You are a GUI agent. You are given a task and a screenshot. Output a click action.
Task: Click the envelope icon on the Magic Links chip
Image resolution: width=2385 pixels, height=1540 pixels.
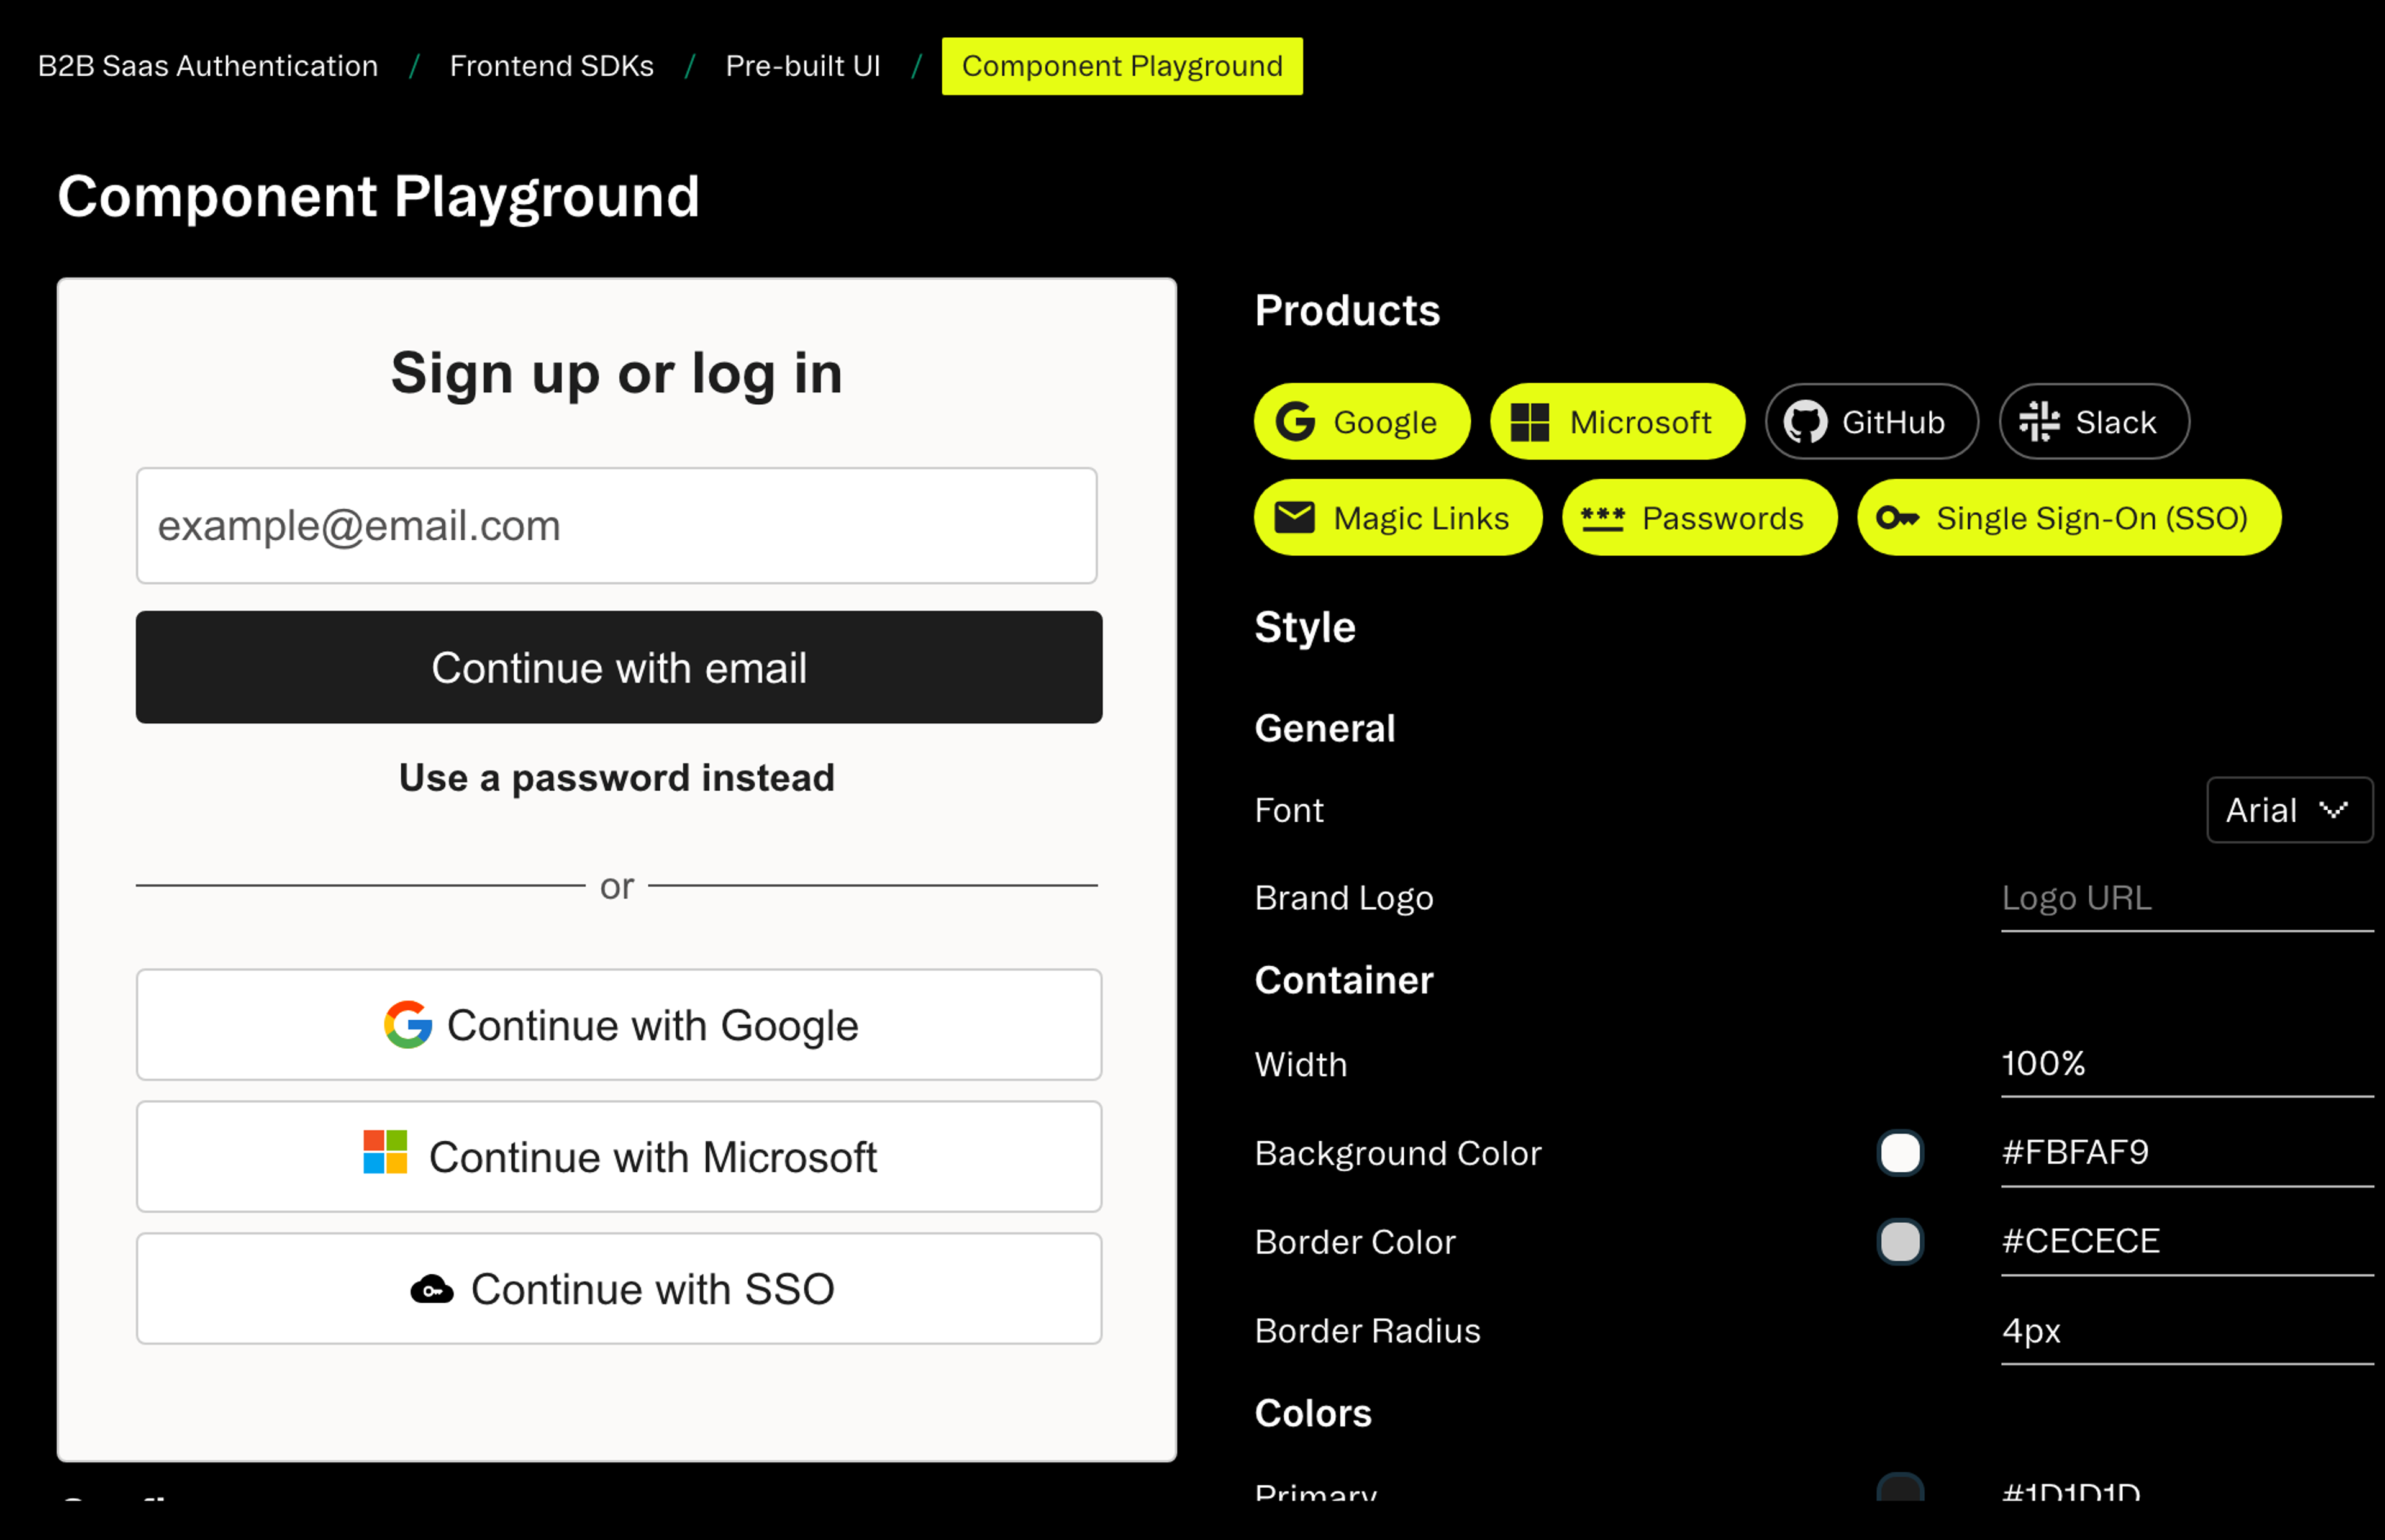pos(1294,518)
